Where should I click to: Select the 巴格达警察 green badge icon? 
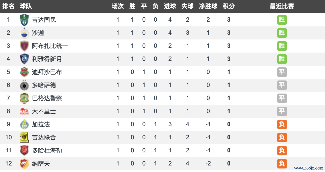[x=24, y=98]
